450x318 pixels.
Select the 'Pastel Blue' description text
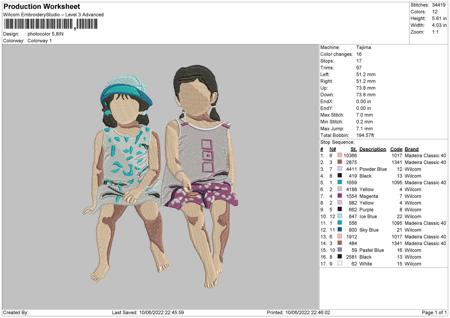(372, 250)
